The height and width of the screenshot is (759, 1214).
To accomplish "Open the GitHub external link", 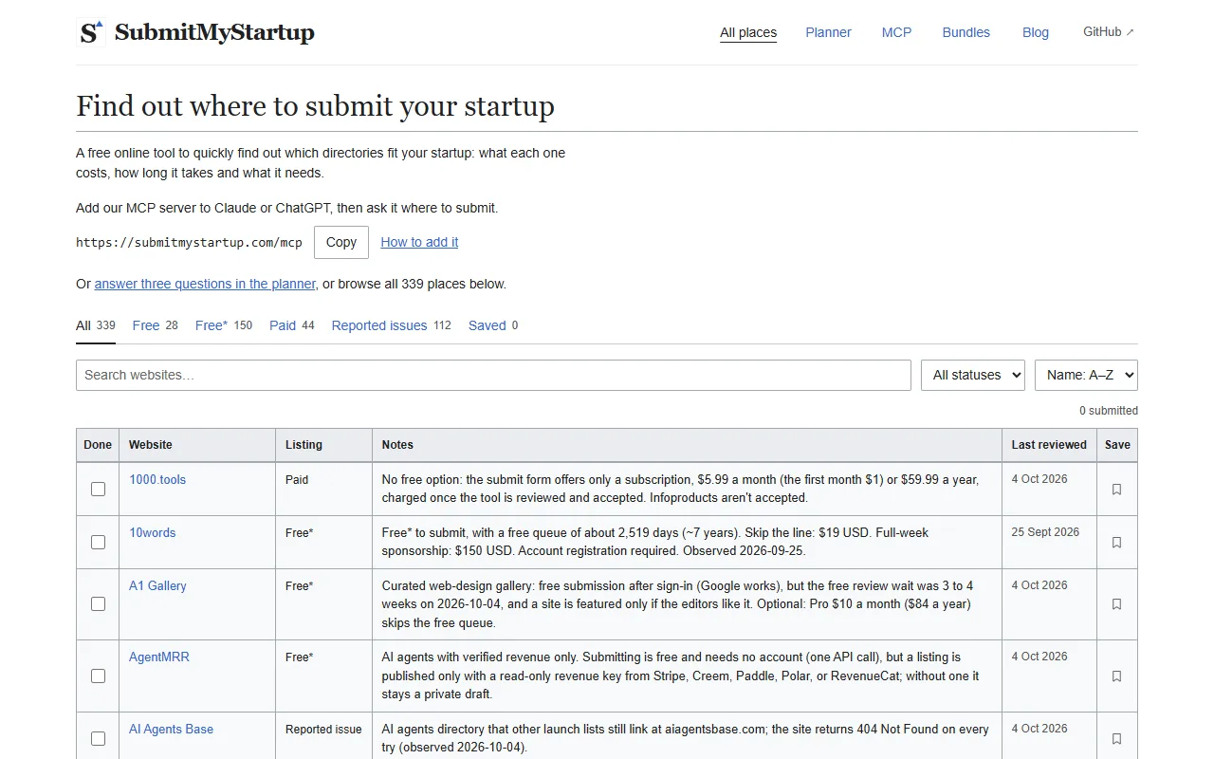I will pos(1109,31).
